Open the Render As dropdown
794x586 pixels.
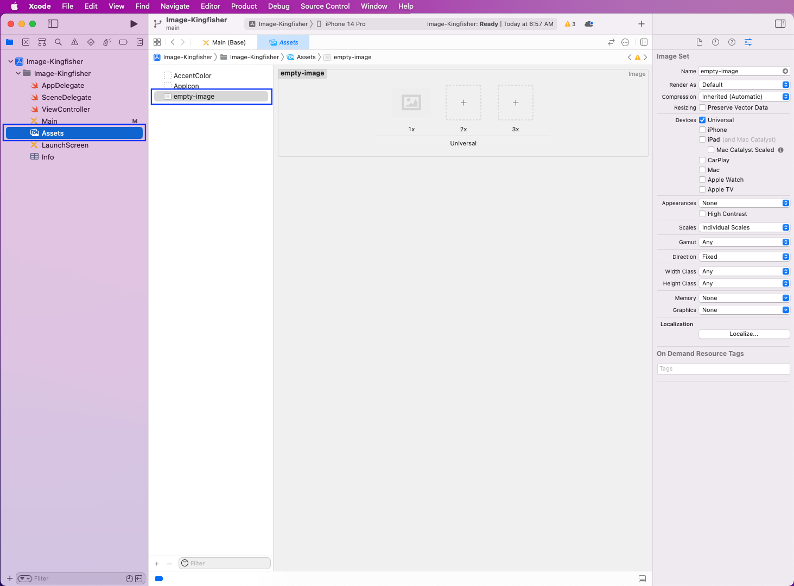pyautogui.click(x=744, y=85)
